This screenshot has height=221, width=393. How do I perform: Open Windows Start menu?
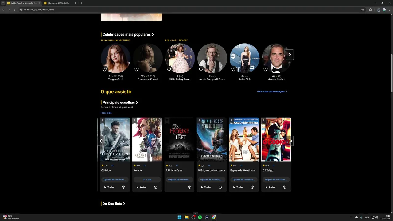tap(180, 217)
